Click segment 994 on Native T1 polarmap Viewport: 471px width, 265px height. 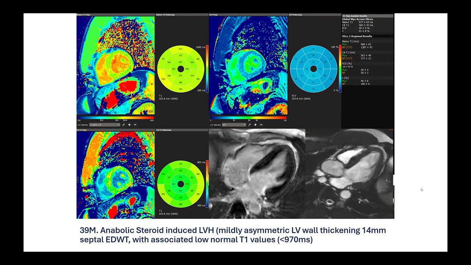181,89
